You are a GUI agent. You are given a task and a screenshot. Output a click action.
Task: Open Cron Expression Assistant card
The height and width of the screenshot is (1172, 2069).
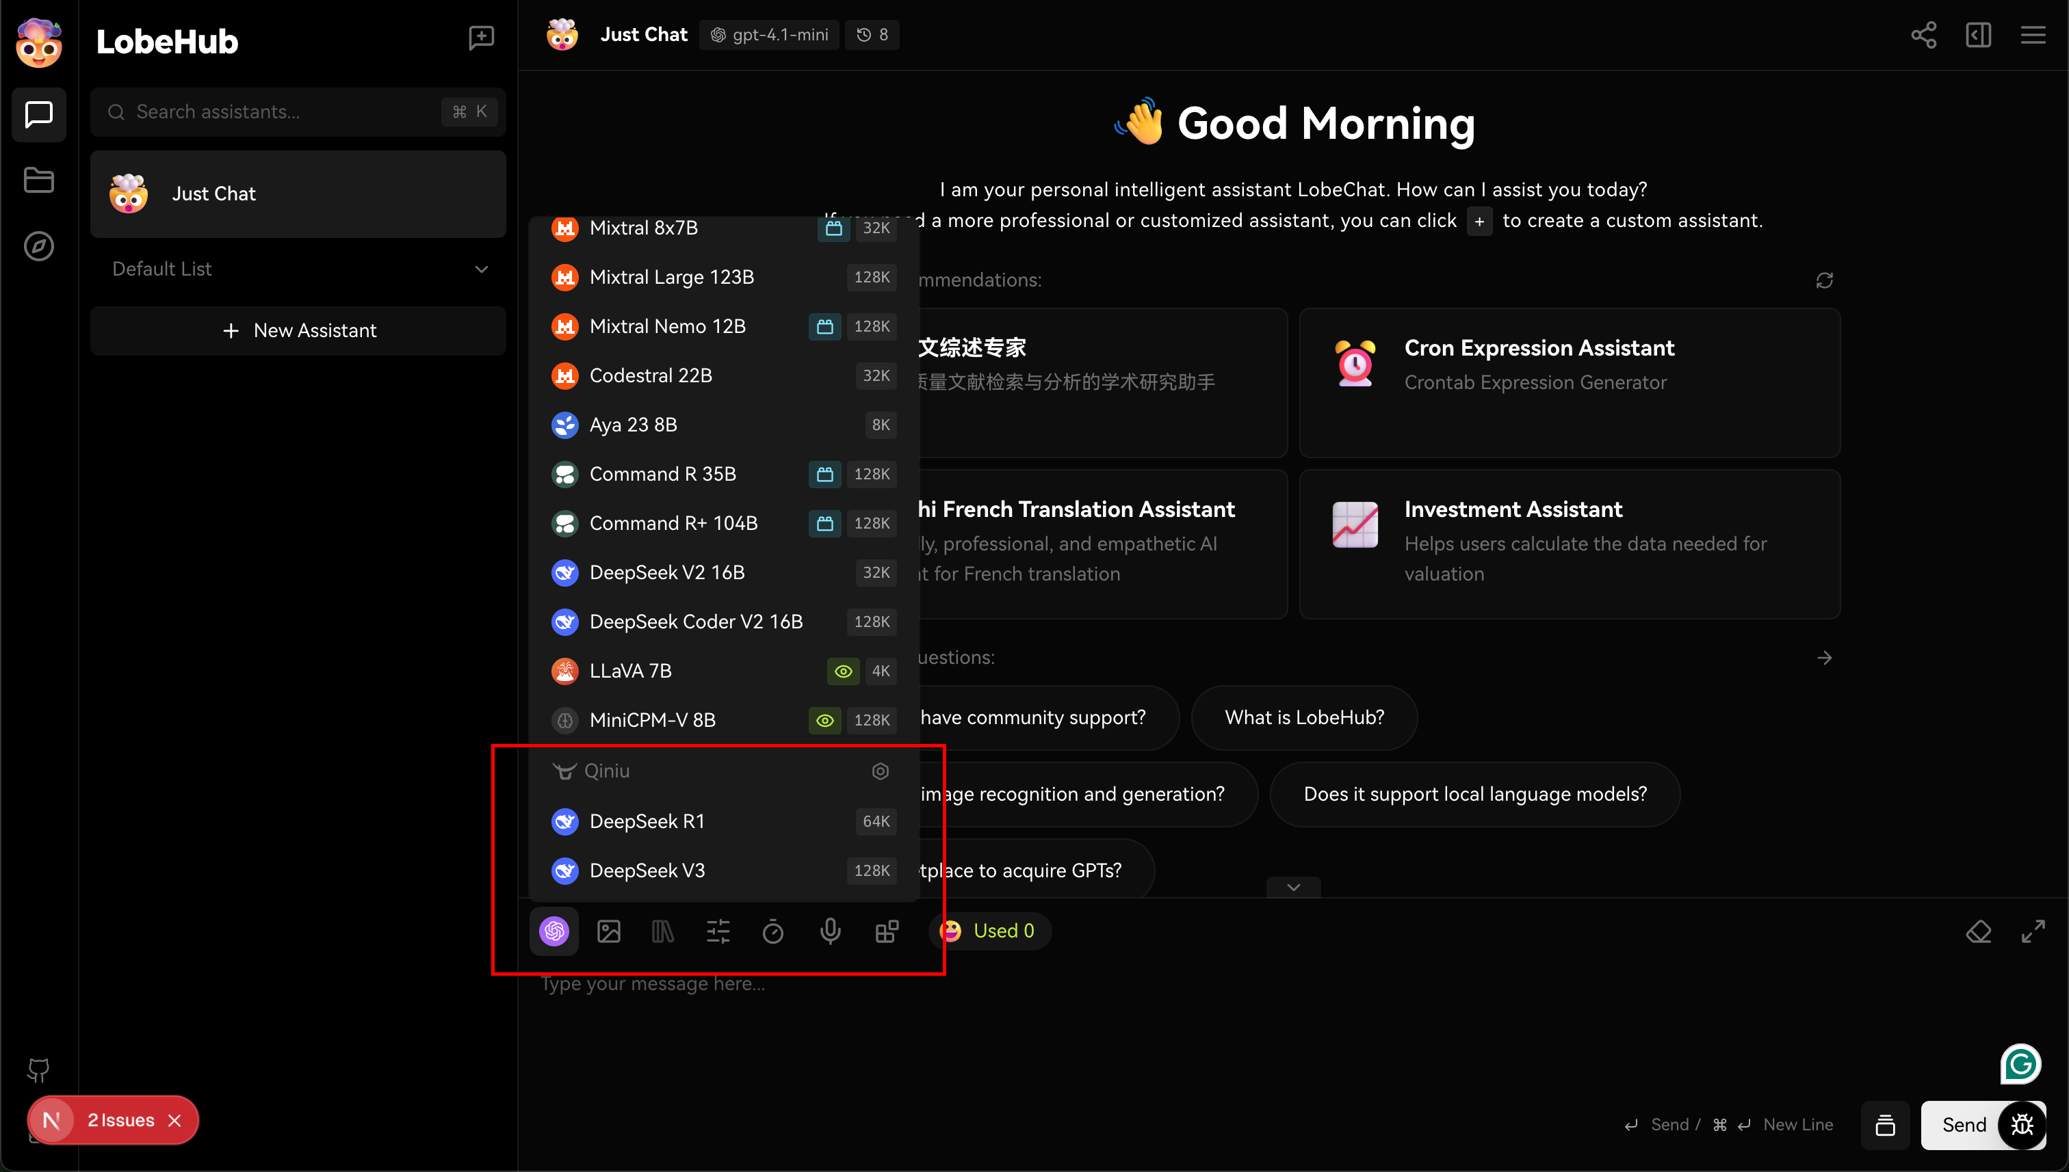pyautogui.click(x=1569, y=382)
